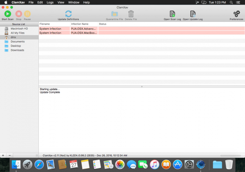This screenshot has width=245, height=172.
Task: Select the PUA.OSX.MacBoo... infection row
Action: (142, 33)
